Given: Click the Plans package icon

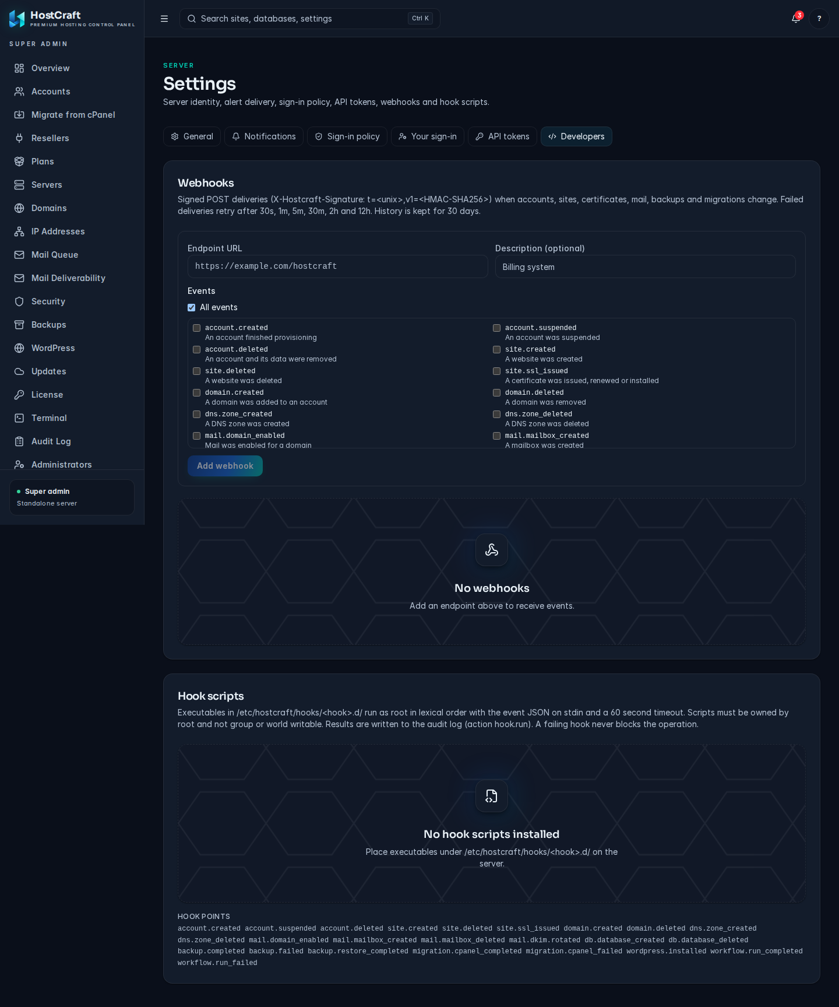Looking at the screenshot, I should (x=19, y=162).
